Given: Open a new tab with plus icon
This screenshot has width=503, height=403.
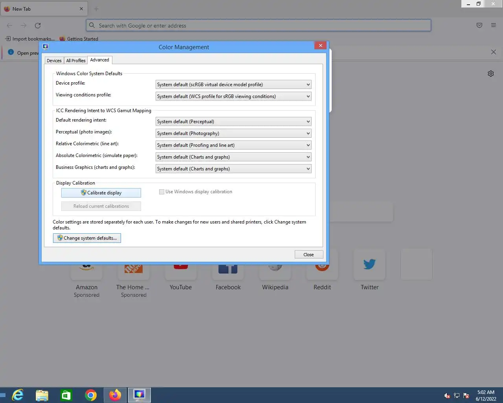Looking at the screenshot, I should tap(96, 9).
